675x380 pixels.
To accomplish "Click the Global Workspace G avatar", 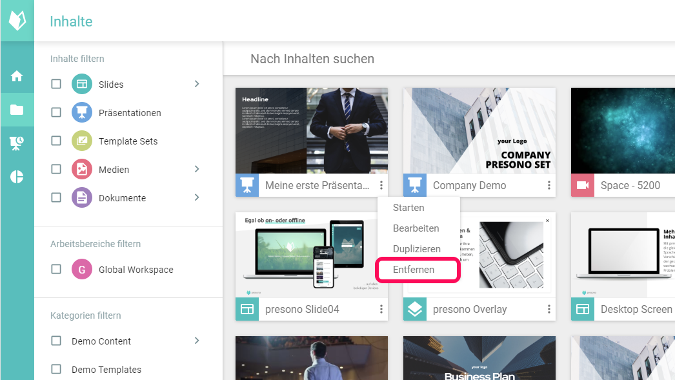I will [x=82, y=270].
